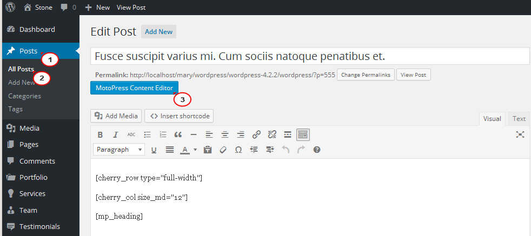Toggle italic formatting
This screenshot has width=531, height=236.
tap(116, 135)
